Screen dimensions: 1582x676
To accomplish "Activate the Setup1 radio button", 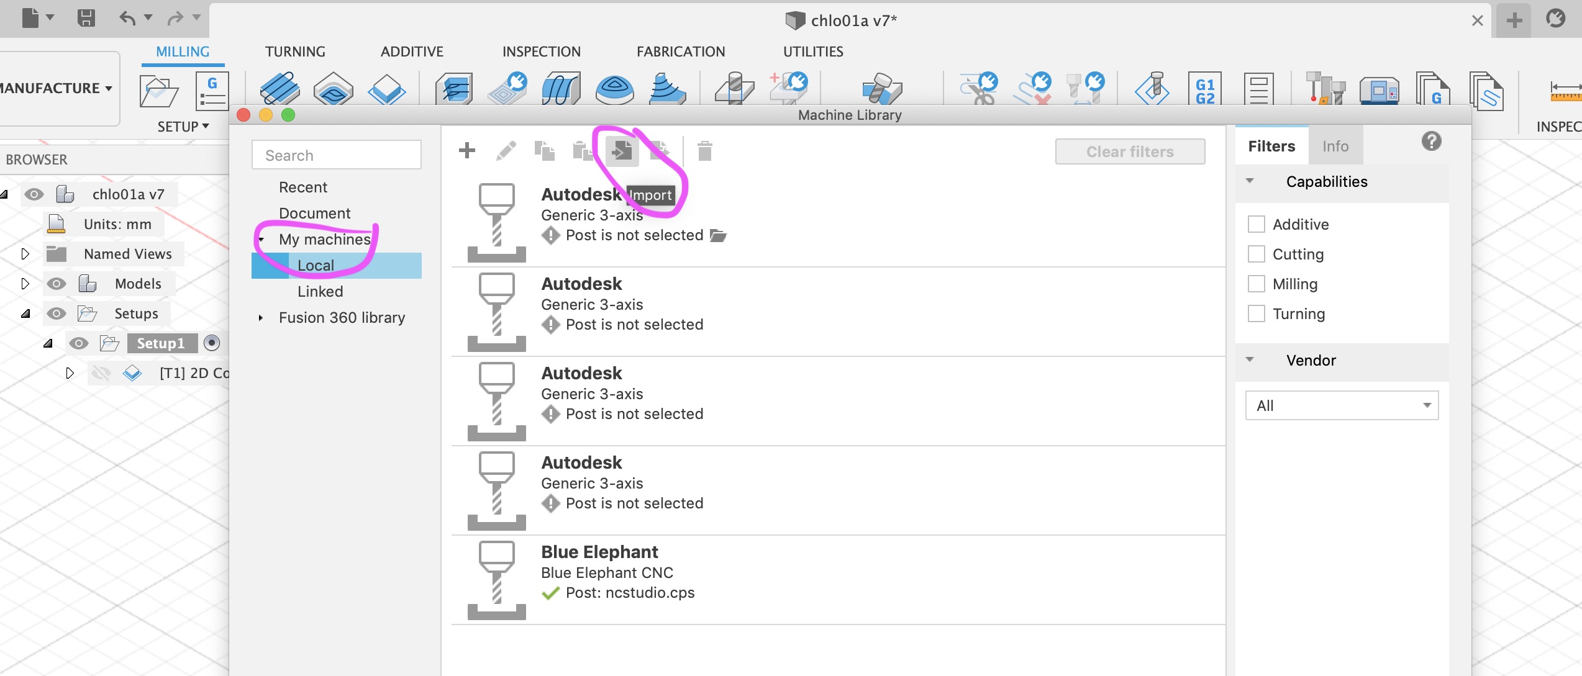I will click(x=212, y=343).
